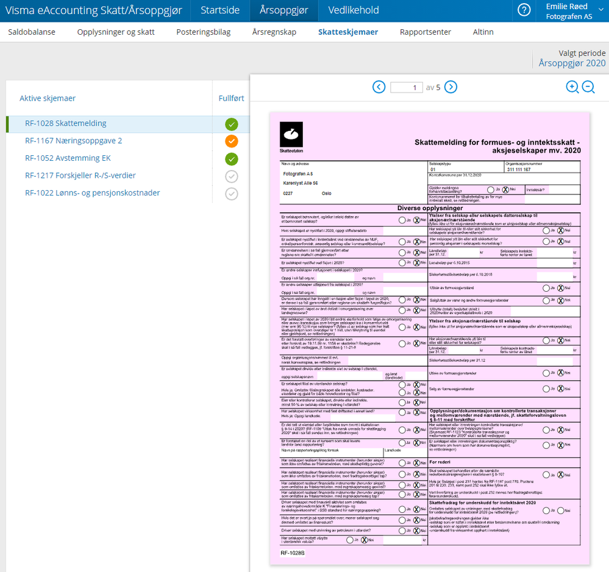Click the orange status icon for RF-1167
This screenshot has width=609, height=572.
pos(232,141)
